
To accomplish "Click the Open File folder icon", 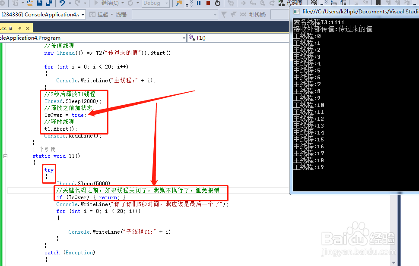I will (x=30, y=3).
